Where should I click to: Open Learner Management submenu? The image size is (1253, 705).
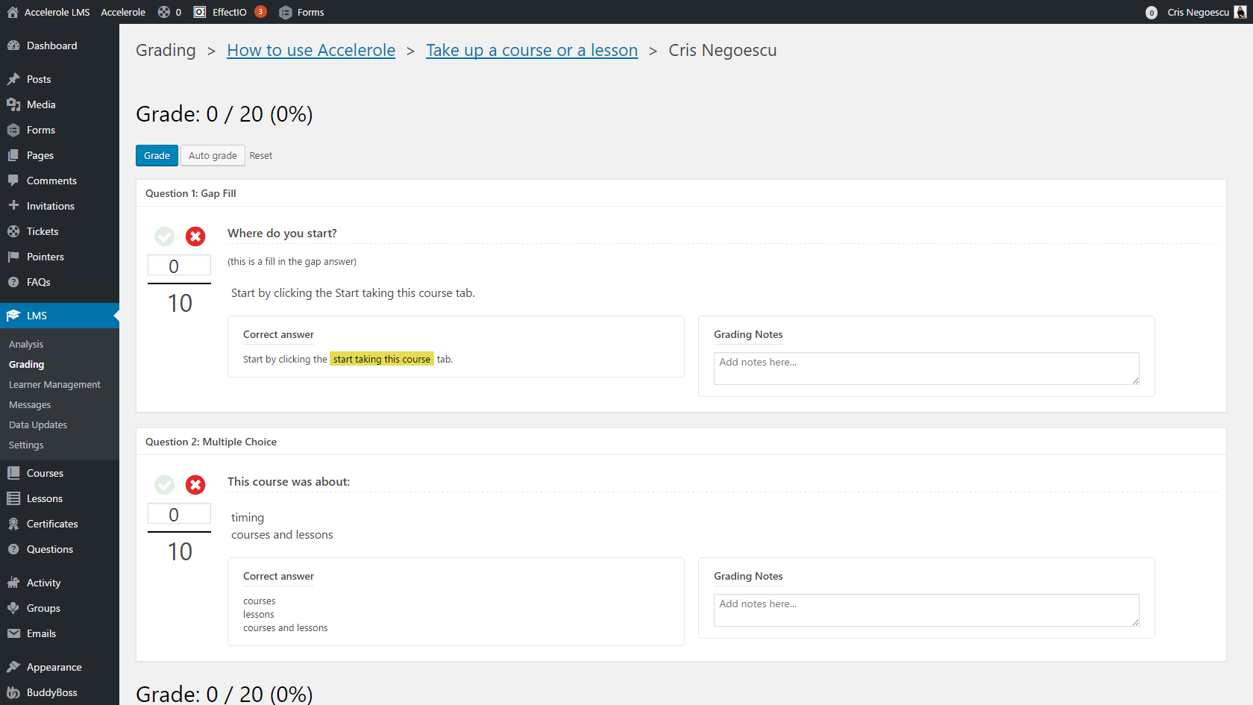pos(54,384)
